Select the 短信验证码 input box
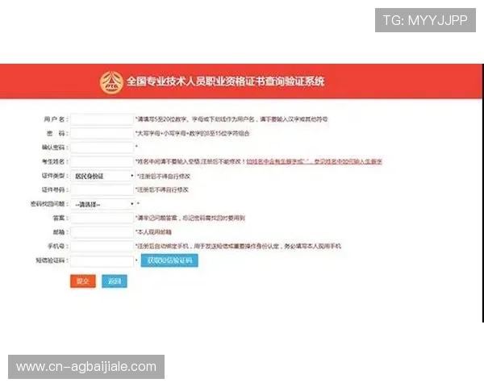Viewport: 484px width, 387px height. (x=102, y=261)
